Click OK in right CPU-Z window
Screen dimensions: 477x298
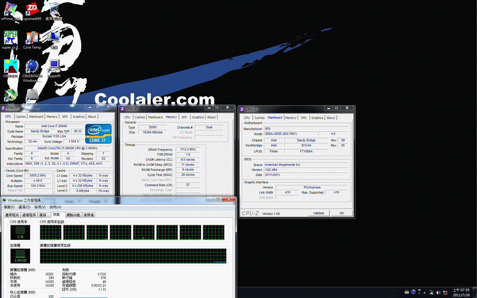(x=342, y=213)
